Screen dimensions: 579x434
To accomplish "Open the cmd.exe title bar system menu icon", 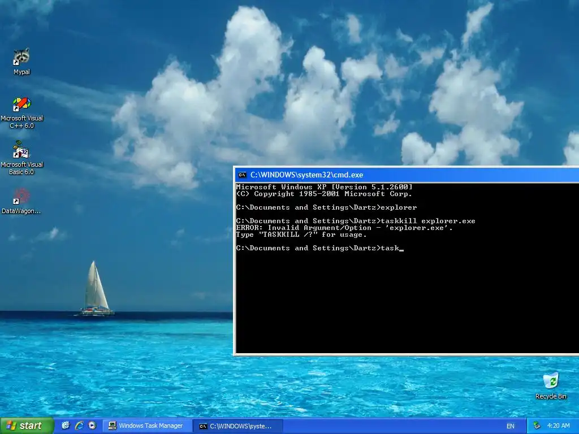I will click(x=242, y=175).
